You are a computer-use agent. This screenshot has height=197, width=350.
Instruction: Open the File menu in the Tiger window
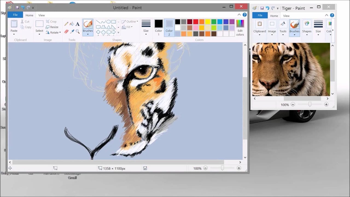coord(259,15)
